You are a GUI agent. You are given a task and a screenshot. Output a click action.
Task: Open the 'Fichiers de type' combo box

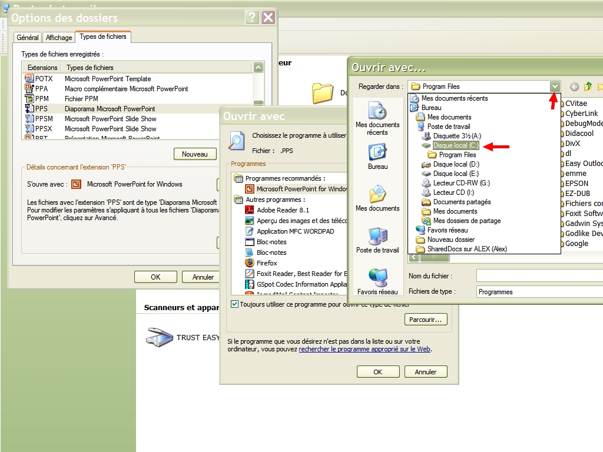[x=539, y=291]
